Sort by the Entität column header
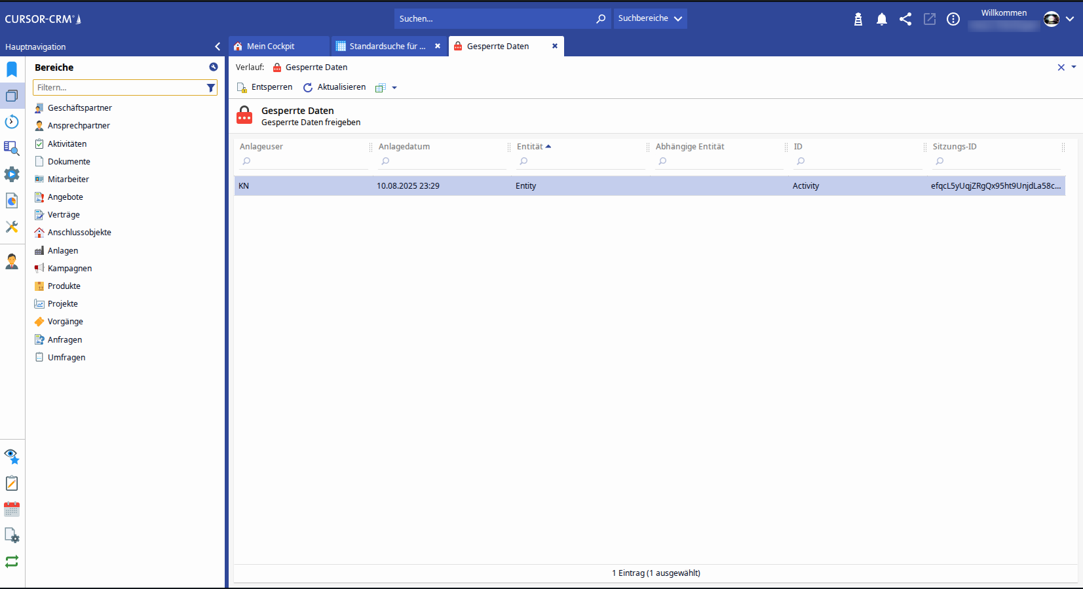Image resolution: width=1083 pixels, height=589 pixels. point(530,147)
